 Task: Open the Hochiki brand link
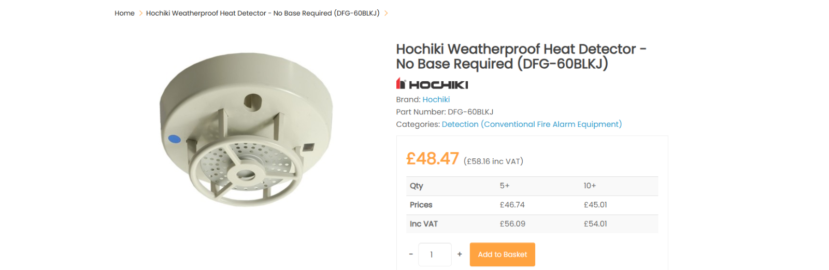tap(436, 99)
